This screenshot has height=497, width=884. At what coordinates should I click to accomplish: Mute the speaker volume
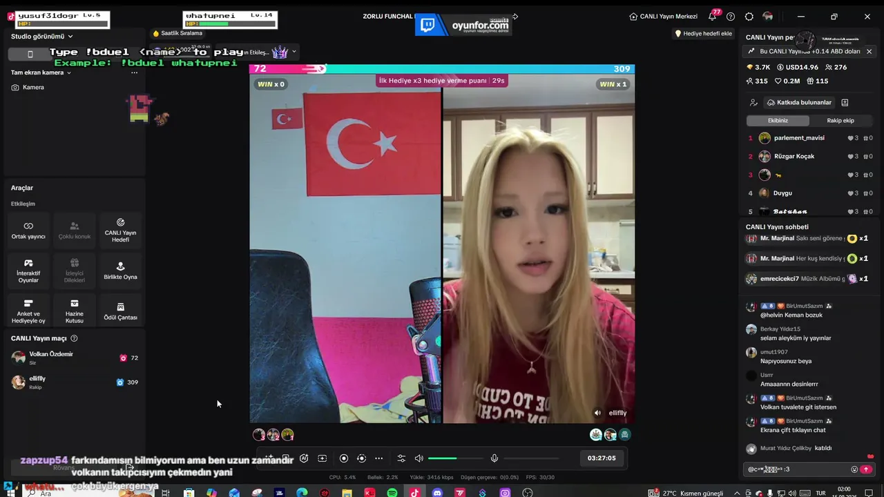pos(419,458)
